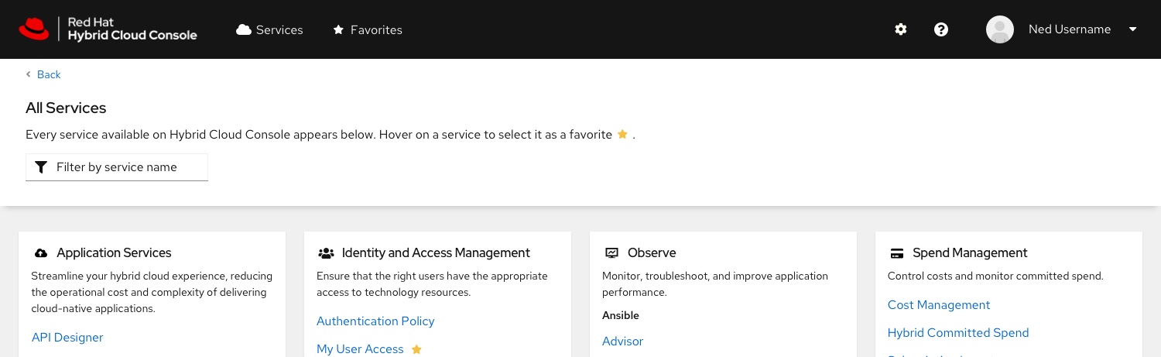1161x357 pixels.
Task: Open the help question mark icon
Action: tap(941, 29)
